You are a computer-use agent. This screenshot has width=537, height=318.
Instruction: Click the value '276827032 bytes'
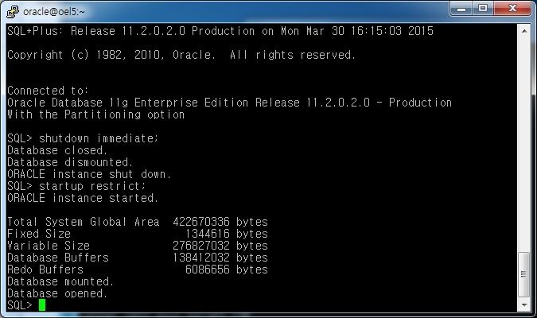click(220, 246)
